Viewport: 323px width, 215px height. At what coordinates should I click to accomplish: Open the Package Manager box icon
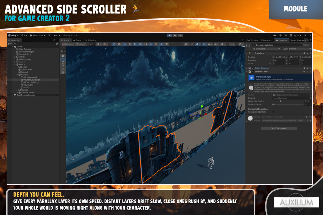[49, 35]
